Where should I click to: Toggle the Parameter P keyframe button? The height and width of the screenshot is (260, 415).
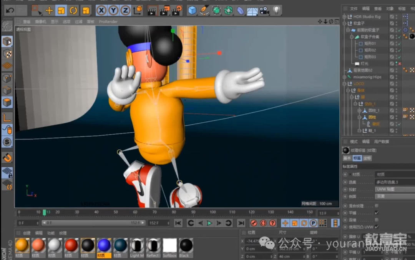coord(314,223)
